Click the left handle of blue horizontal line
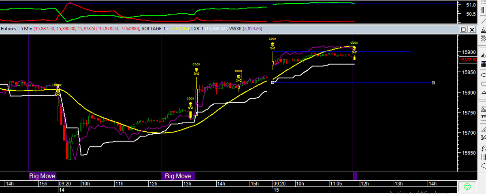Screen dimensions: 486x194 click(x=273, y=82)
